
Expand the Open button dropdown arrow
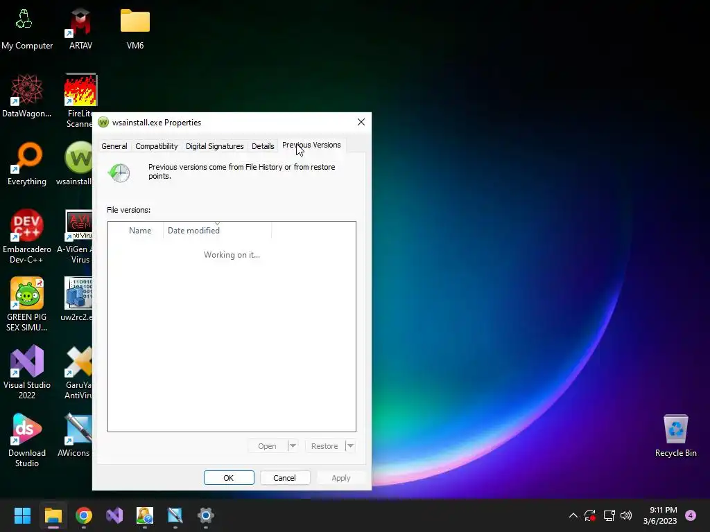click(x=293, y=446)
